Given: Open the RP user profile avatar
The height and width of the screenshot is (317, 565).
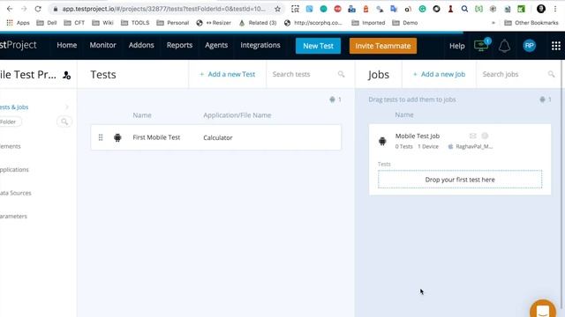Looking at the screenshot, I should point(530,46).
